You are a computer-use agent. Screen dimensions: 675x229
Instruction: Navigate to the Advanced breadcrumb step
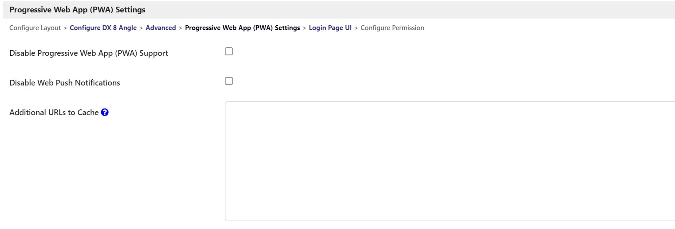pos(161,28)
